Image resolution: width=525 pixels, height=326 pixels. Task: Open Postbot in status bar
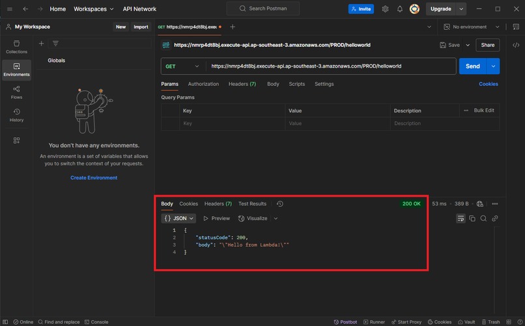[345, 322]
